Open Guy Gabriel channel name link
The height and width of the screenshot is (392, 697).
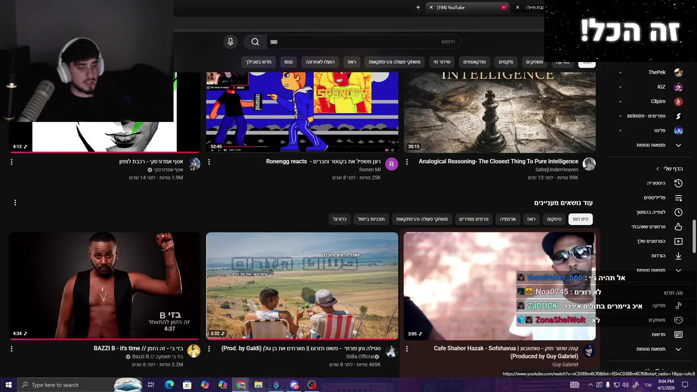(x=565, y=365)
